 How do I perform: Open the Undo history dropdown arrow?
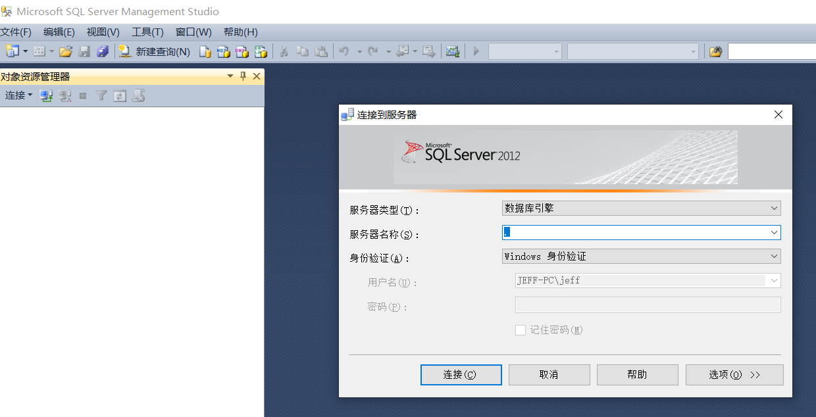click(x=360, y=51)
